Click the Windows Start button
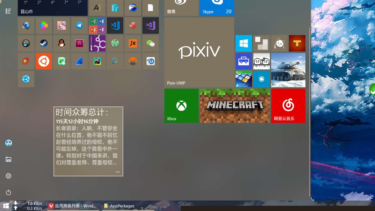375x211 pixels. [x=6, y=206]
